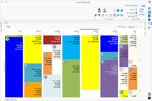Open the مدیریت جدول group dialog launcher
Viewport: 152px width, 101px height.
[126, 19]
